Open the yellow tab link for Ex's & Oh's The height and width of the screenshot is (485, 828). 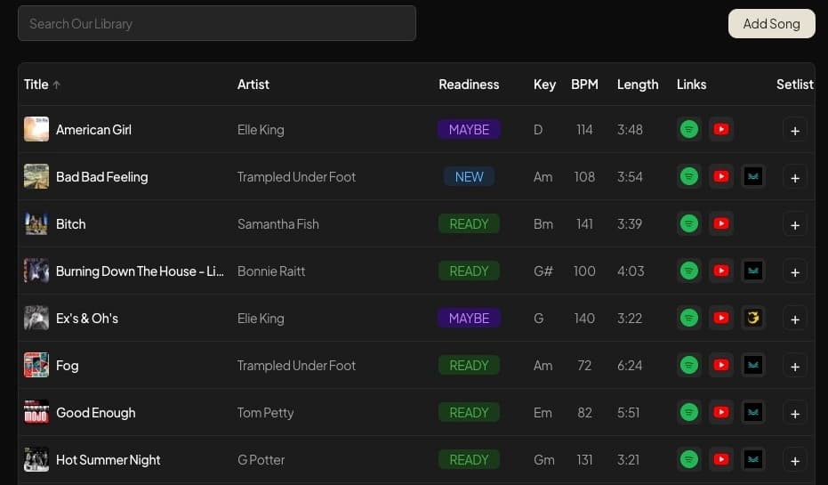pos(753,318)
